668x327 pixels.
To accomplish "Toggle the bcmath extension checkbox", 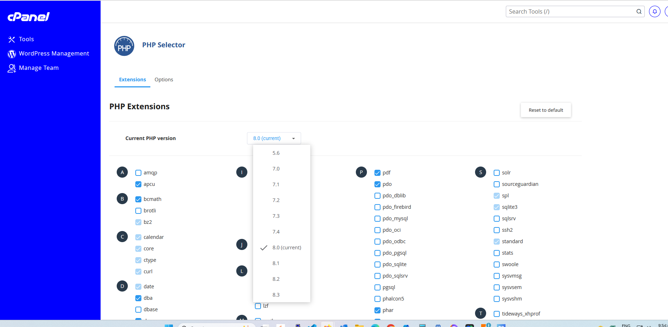I will (138, 199).
